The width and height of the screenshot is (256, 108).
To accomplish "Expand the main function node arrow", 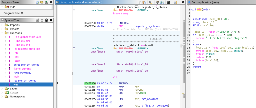I will (x=6, y=77).
